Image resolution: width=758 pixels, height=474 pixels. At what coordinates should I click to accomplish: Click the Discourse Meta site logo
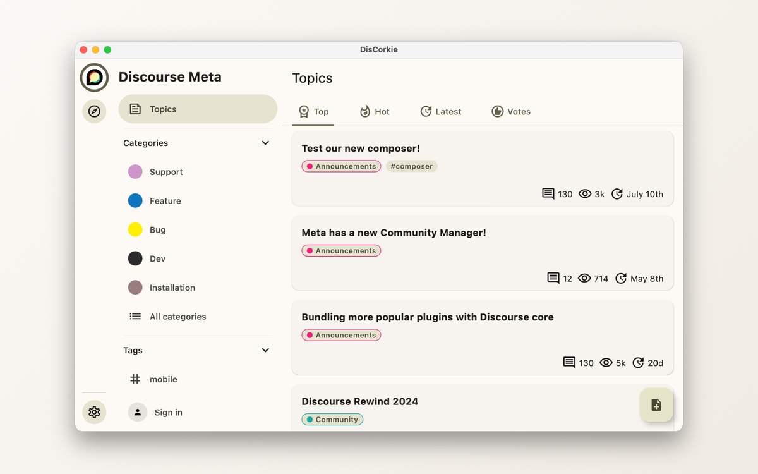point(94,78)
